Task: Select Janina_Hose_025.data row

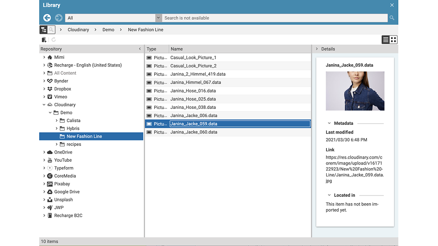Action: (x=228, y=99)
